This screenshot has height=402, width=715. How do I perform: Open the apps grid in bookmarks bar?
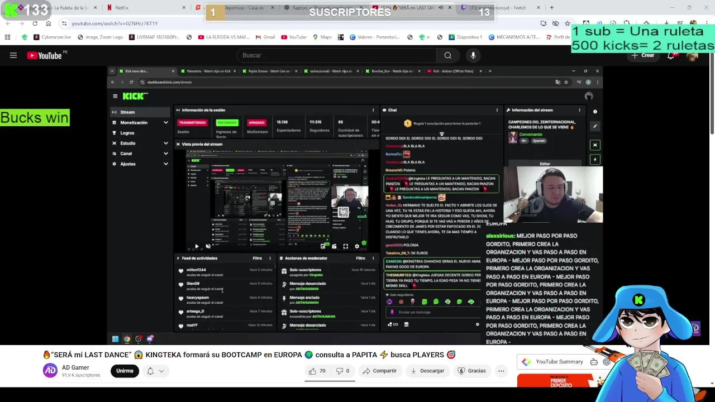[7, 37]
